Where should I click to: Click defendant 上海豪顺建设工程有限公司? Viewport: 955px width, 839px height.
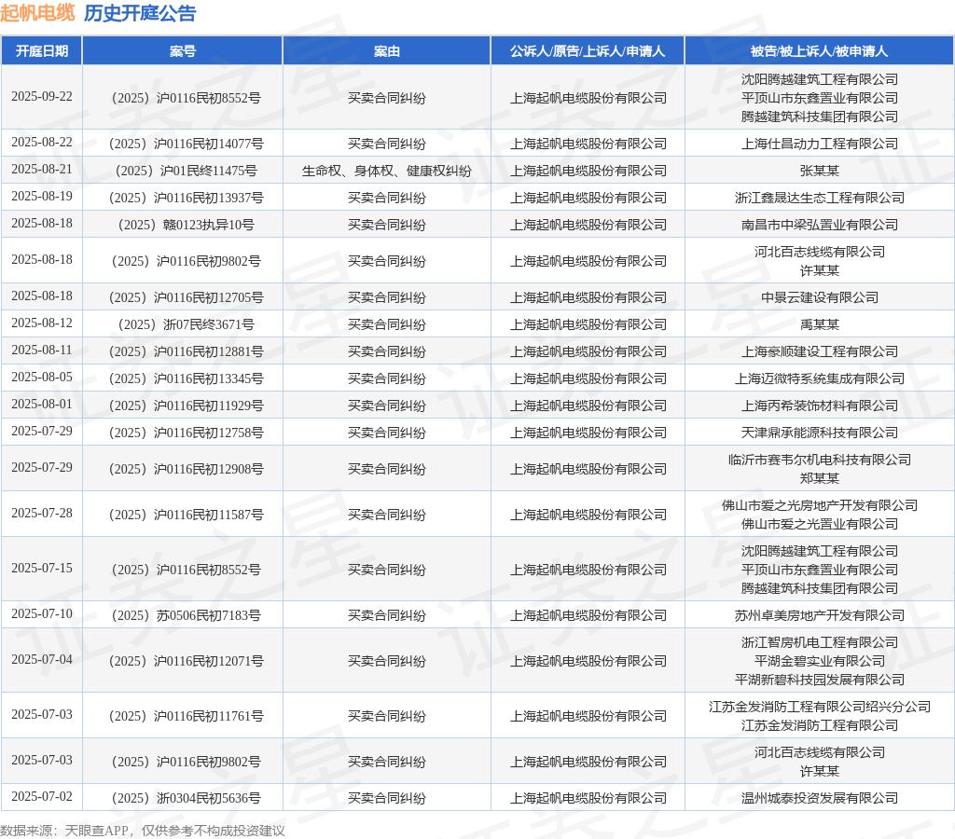coord(819,352)
